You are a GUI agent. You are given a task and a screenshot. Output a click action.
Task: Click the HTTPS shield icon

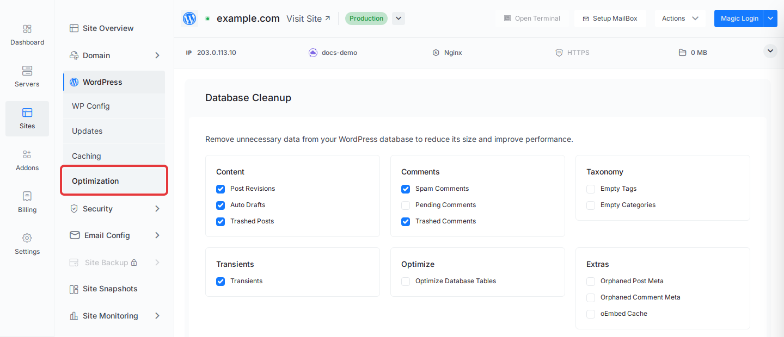(x=559, y=53)
